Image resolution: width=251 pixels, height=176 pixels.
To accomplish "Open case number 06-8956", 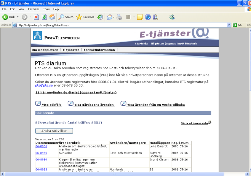I will (x=41, y=146).
